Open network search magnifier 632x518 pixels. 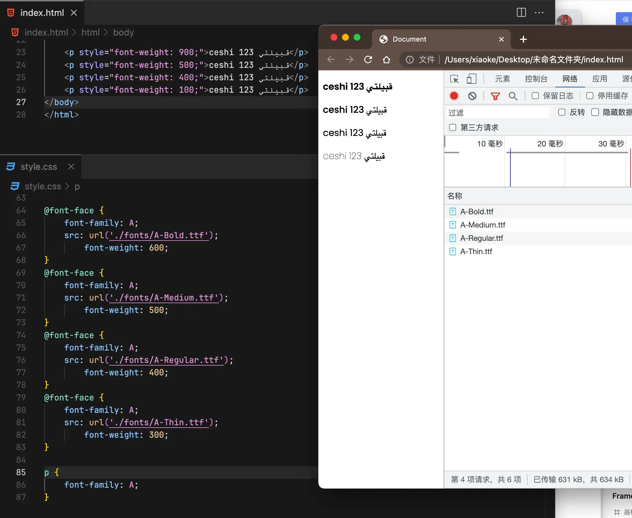[x=513, y=96]
